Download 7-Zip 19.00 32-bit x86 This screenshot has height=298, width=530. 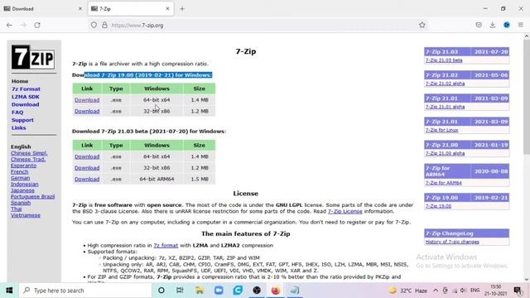click(87, 111)
